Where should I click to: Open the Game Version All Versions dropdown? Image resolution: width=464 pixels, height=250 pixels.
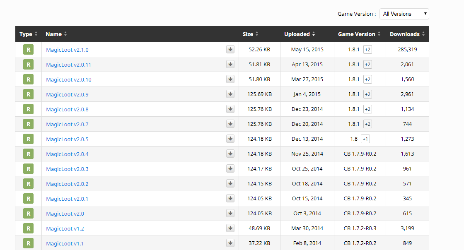(404, 14)
